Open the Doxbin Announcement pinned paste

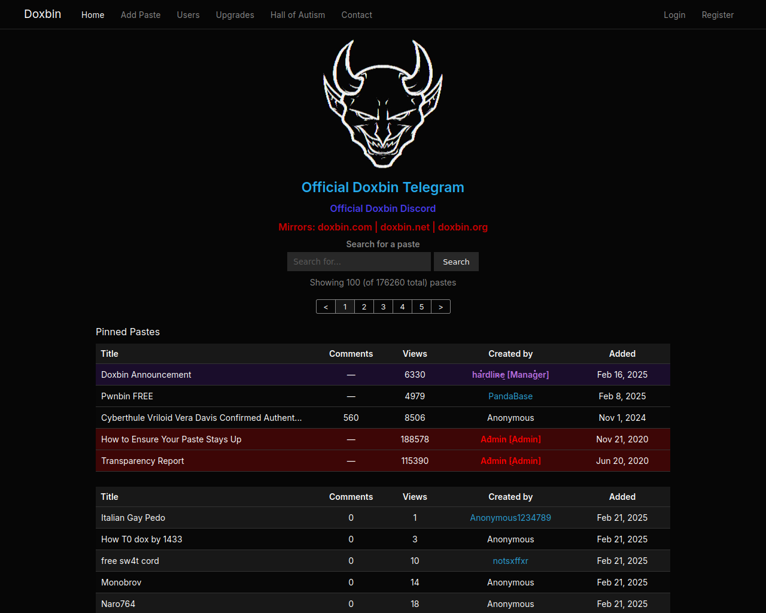(x=146, y=375)
